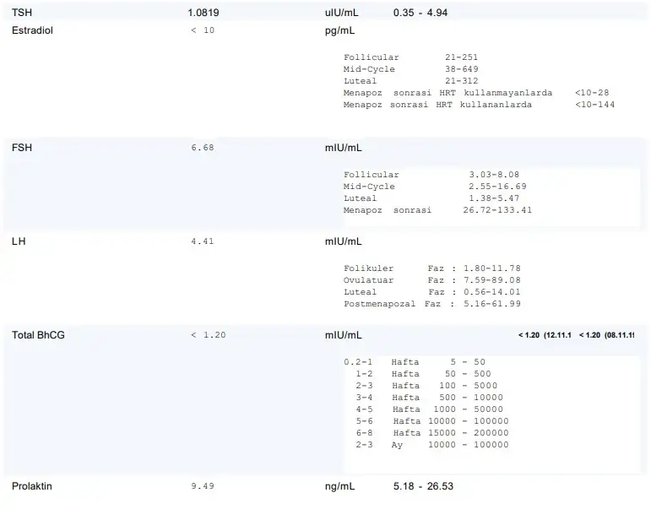Click the FSH 'Menapoz sonrasi' reference range
The height and width of the screenshot is (509, 651).
[437, 210]
